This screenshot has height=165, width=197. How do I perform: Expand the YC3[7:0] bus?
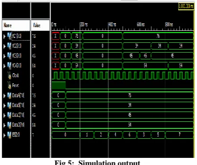pos(4,56)
